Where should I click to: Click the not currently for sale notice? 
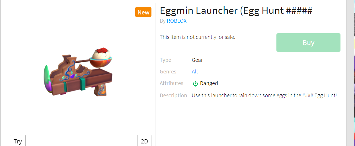pos(198,37)
